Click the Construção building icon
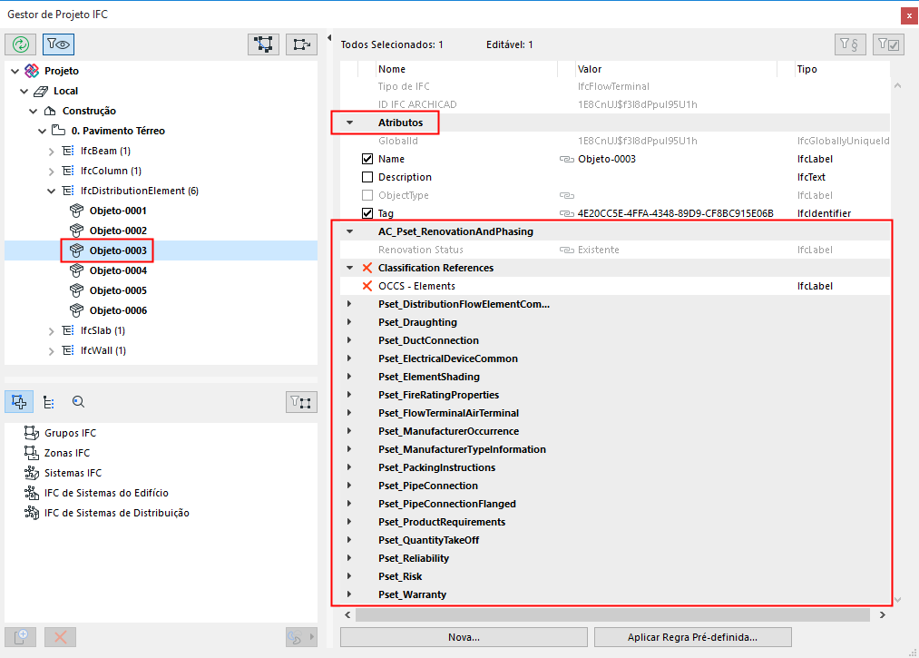919x658 pixels. click(x=50, y=111)
